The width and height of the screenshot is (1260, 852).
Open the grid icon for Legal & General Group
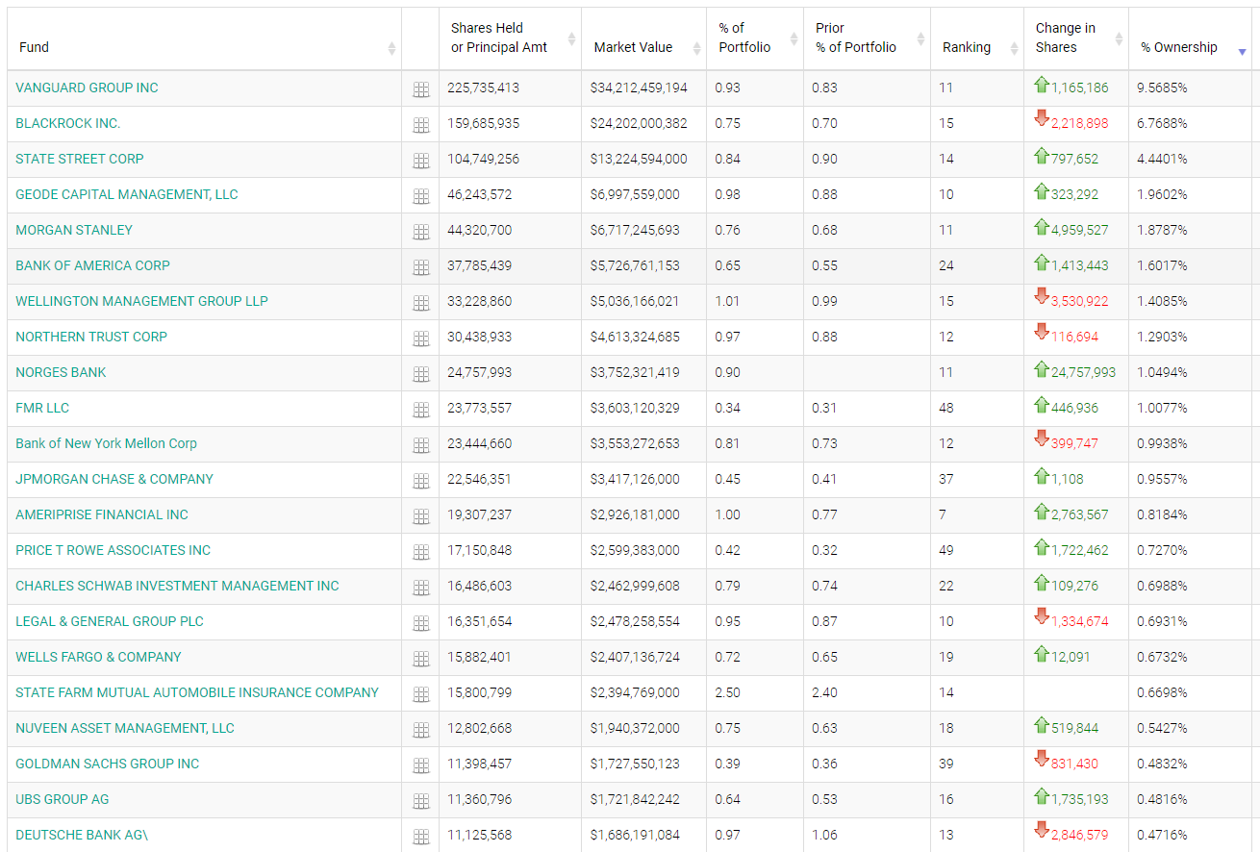[420, 623]
